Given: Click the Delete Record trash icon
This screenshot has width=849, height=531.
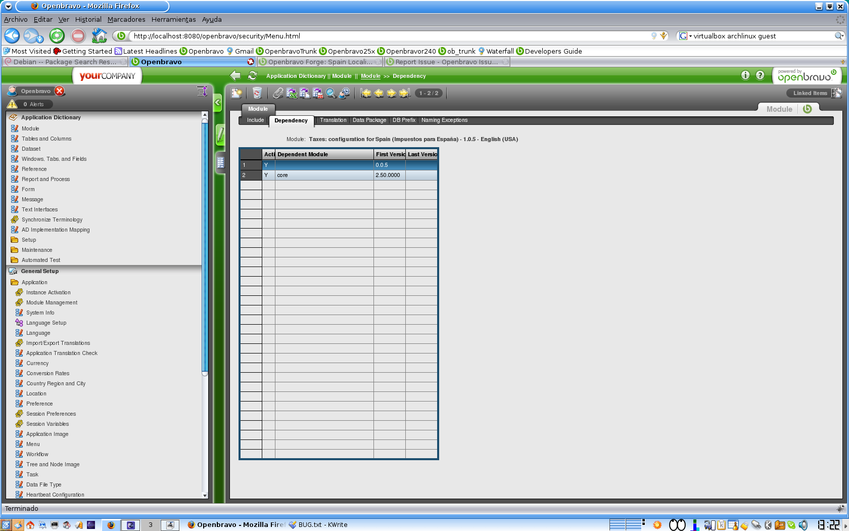Looking at the screenshot, I should (257, 93).
